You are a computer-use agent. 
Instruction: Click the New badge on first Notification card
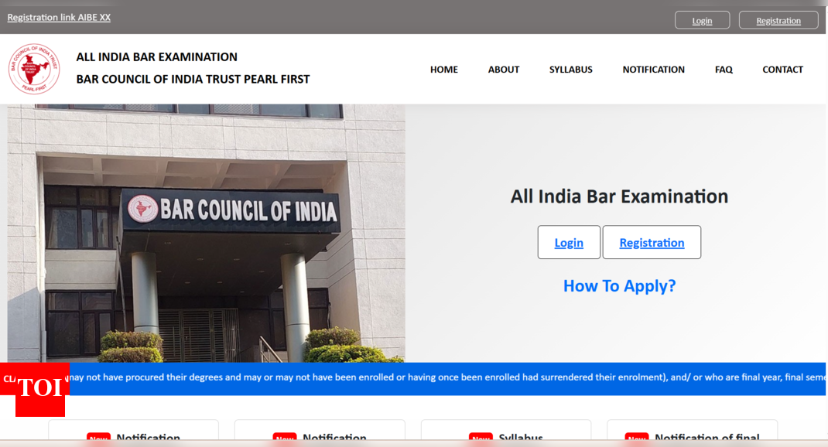point(98,438)
